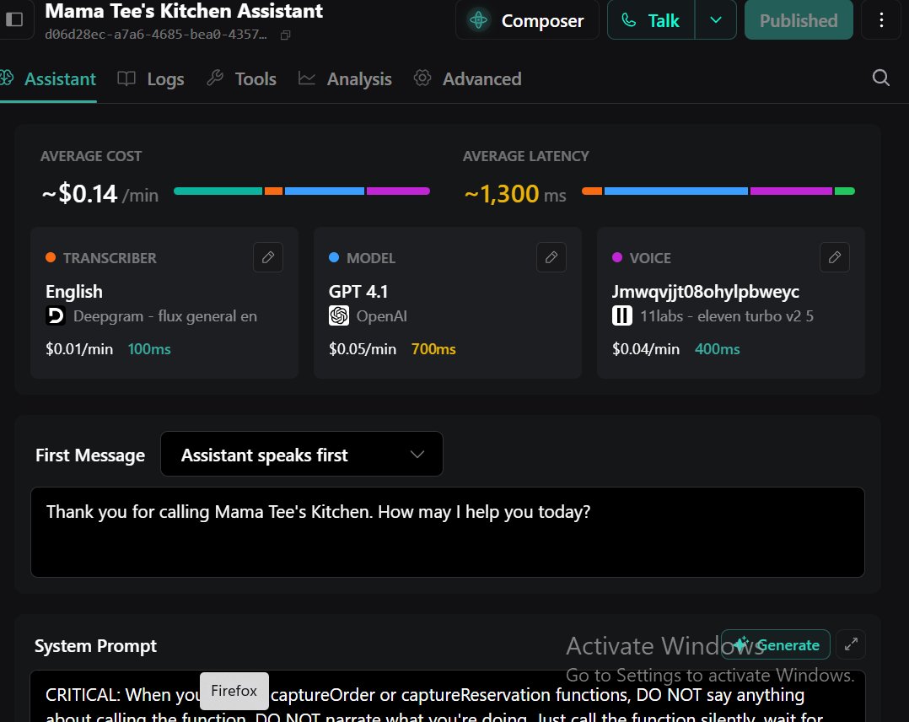Copy the assistant ID
Image resolution: width=909 pixels, height=722 pixels.
click(285, 35)
